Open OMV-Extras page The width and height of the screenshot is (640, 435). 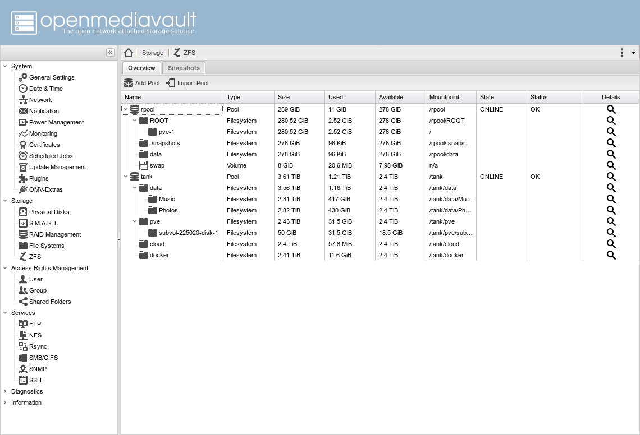[x=45, y=189]
